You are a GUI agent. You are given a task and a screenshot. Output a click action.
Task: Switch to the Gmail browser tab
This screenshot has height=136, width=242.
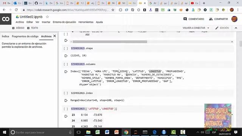[x=7, y=3]
